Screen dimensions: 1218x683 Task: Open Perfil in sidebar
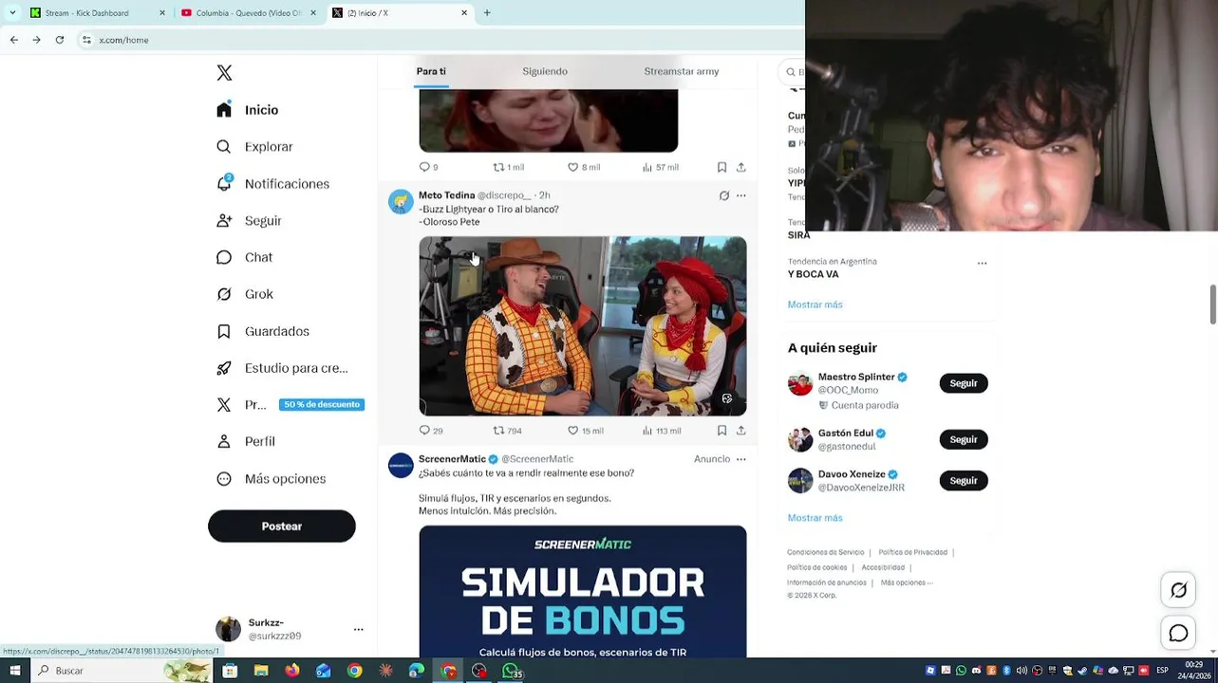246,442
